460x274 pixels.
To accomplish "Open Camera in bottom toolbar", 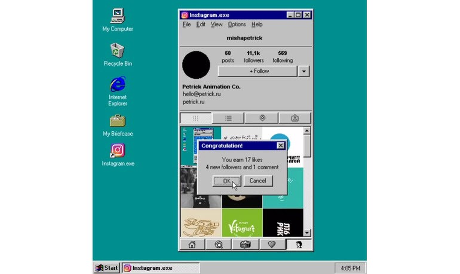I will pos(245,244).
